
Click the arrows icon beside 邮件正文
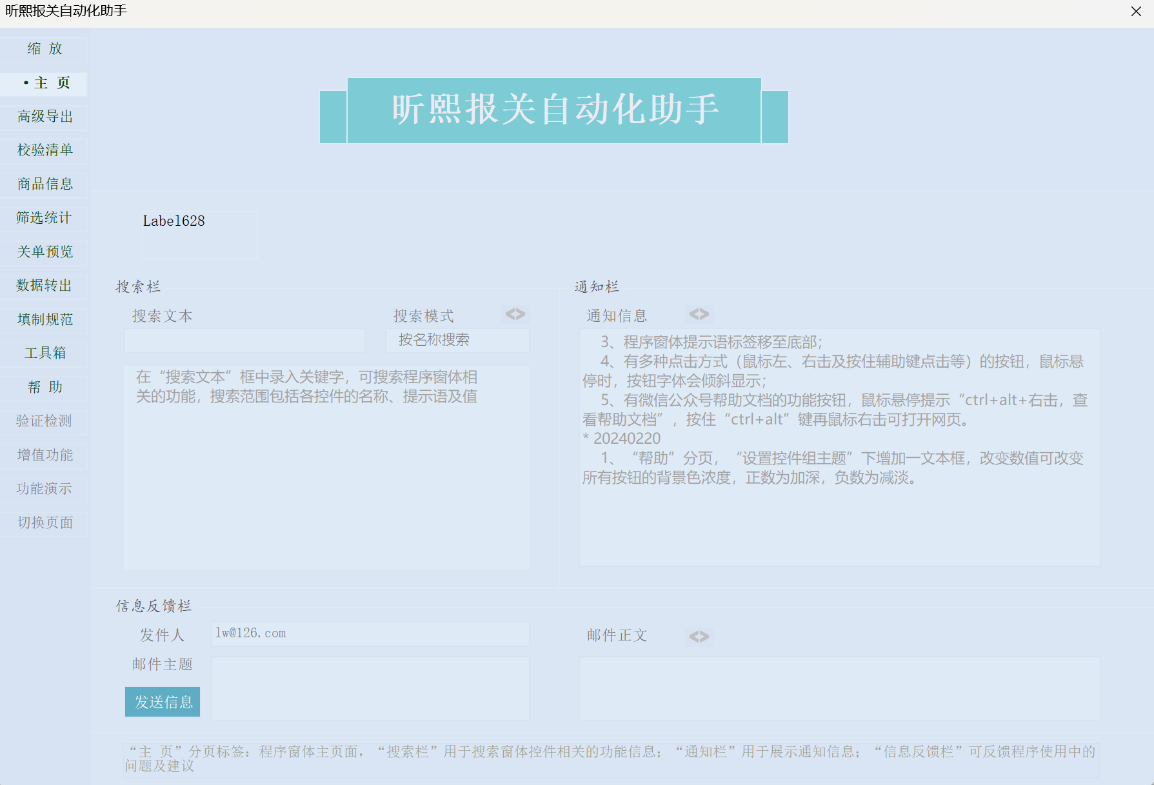point(699,637)
